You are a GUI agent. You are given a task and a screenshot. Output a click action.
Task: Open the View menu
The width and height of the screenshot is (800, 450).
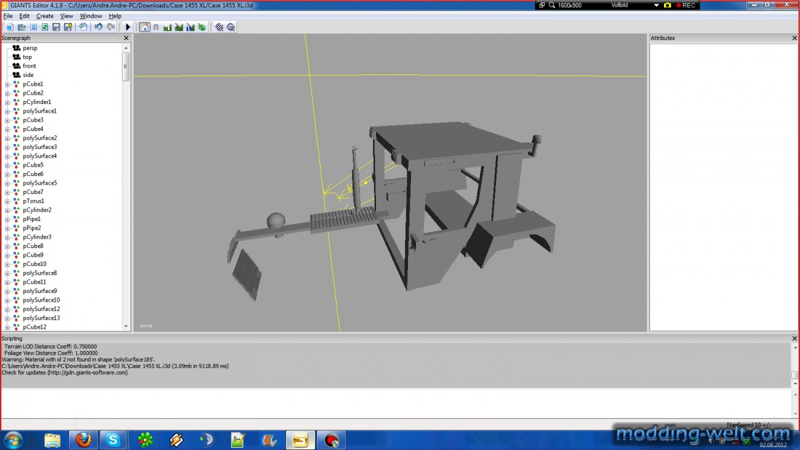(x=66, y=16)
